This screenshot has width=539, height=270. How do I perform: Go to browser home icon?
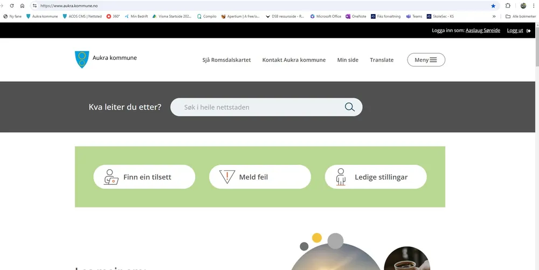pyautogui.click(x=22, y=6)
